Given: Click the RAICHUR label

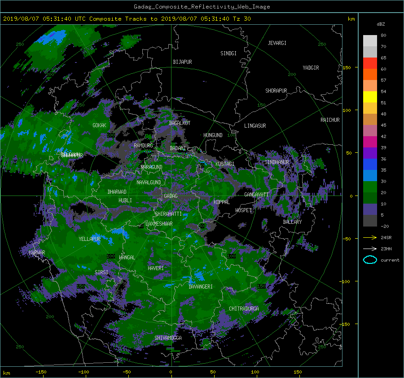Looking at the screenshot, I should pyautogui.click(x=330, y=120).
